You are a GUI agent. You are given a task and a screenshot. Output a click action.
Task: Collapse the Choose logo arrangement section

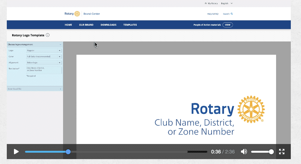click(x=35, y=44)
